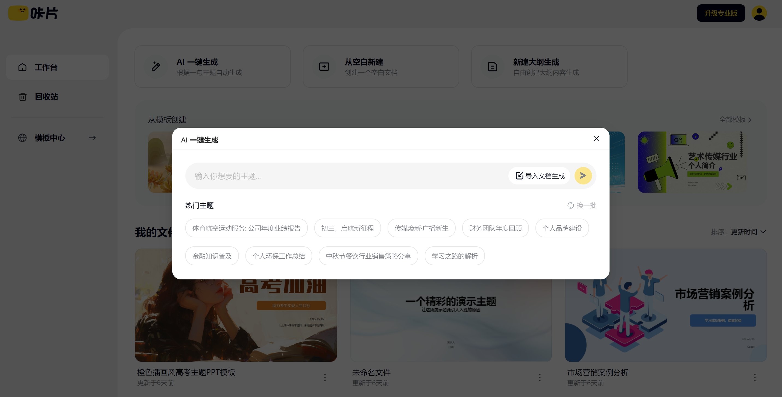Select the AI 一键生成 pencil icon

point(156,66)
